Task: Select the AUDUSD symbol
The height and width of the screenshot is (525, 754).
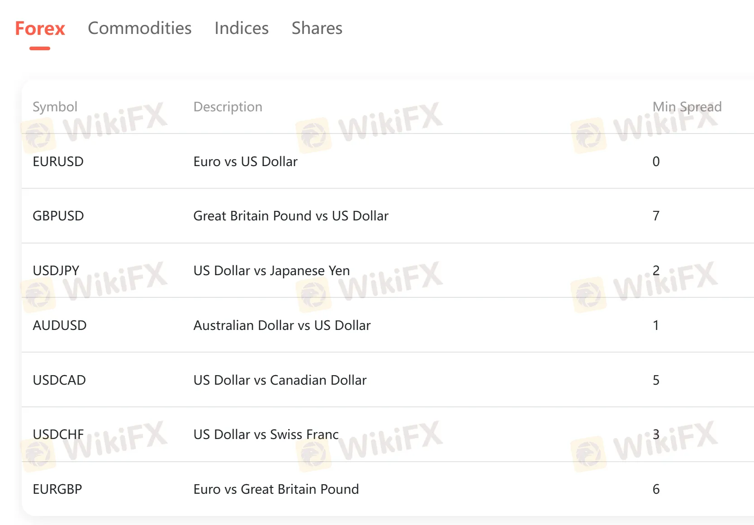Action: pos(59,325)
